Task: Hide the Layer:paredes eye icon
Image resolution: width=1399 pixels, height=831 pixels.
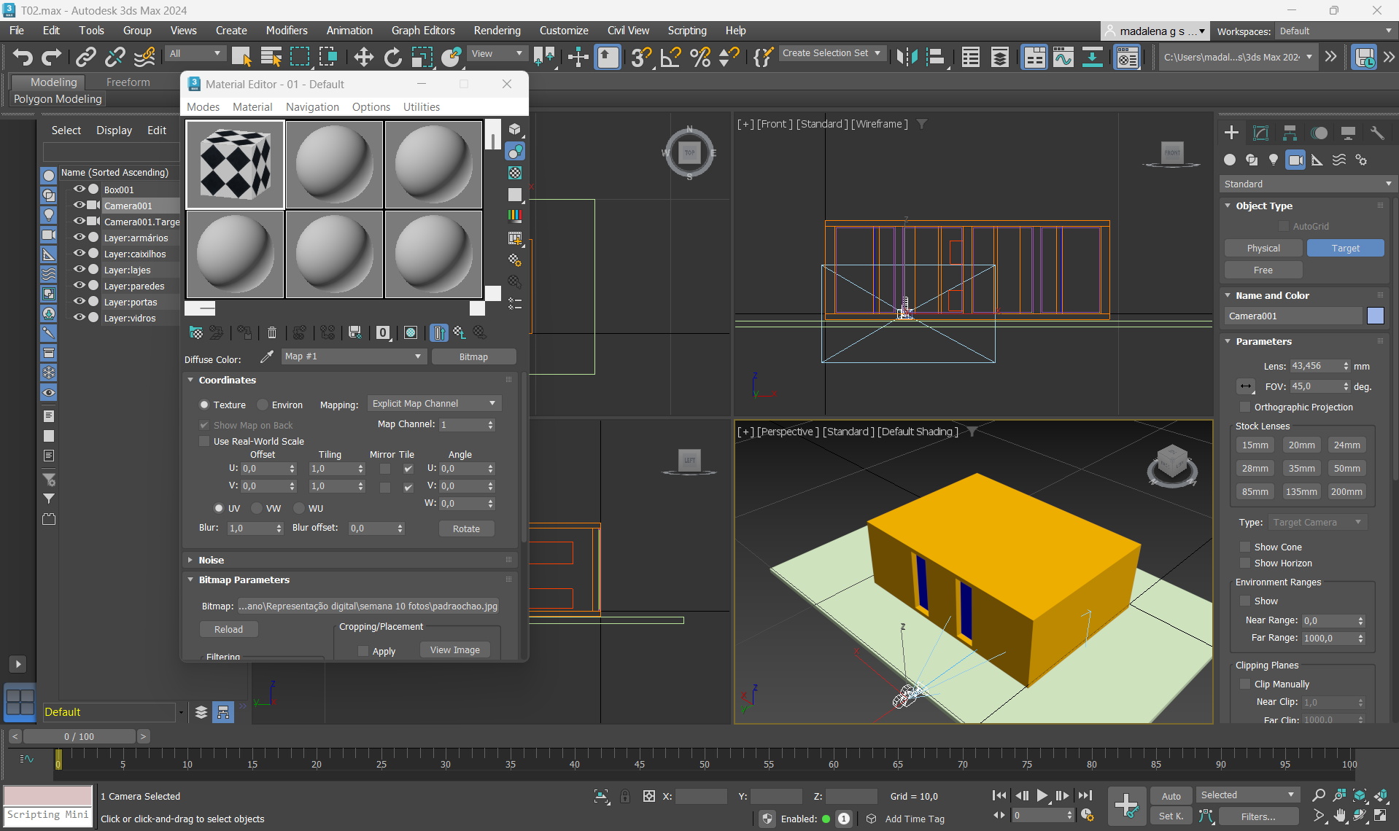Action: coord(79,285)
